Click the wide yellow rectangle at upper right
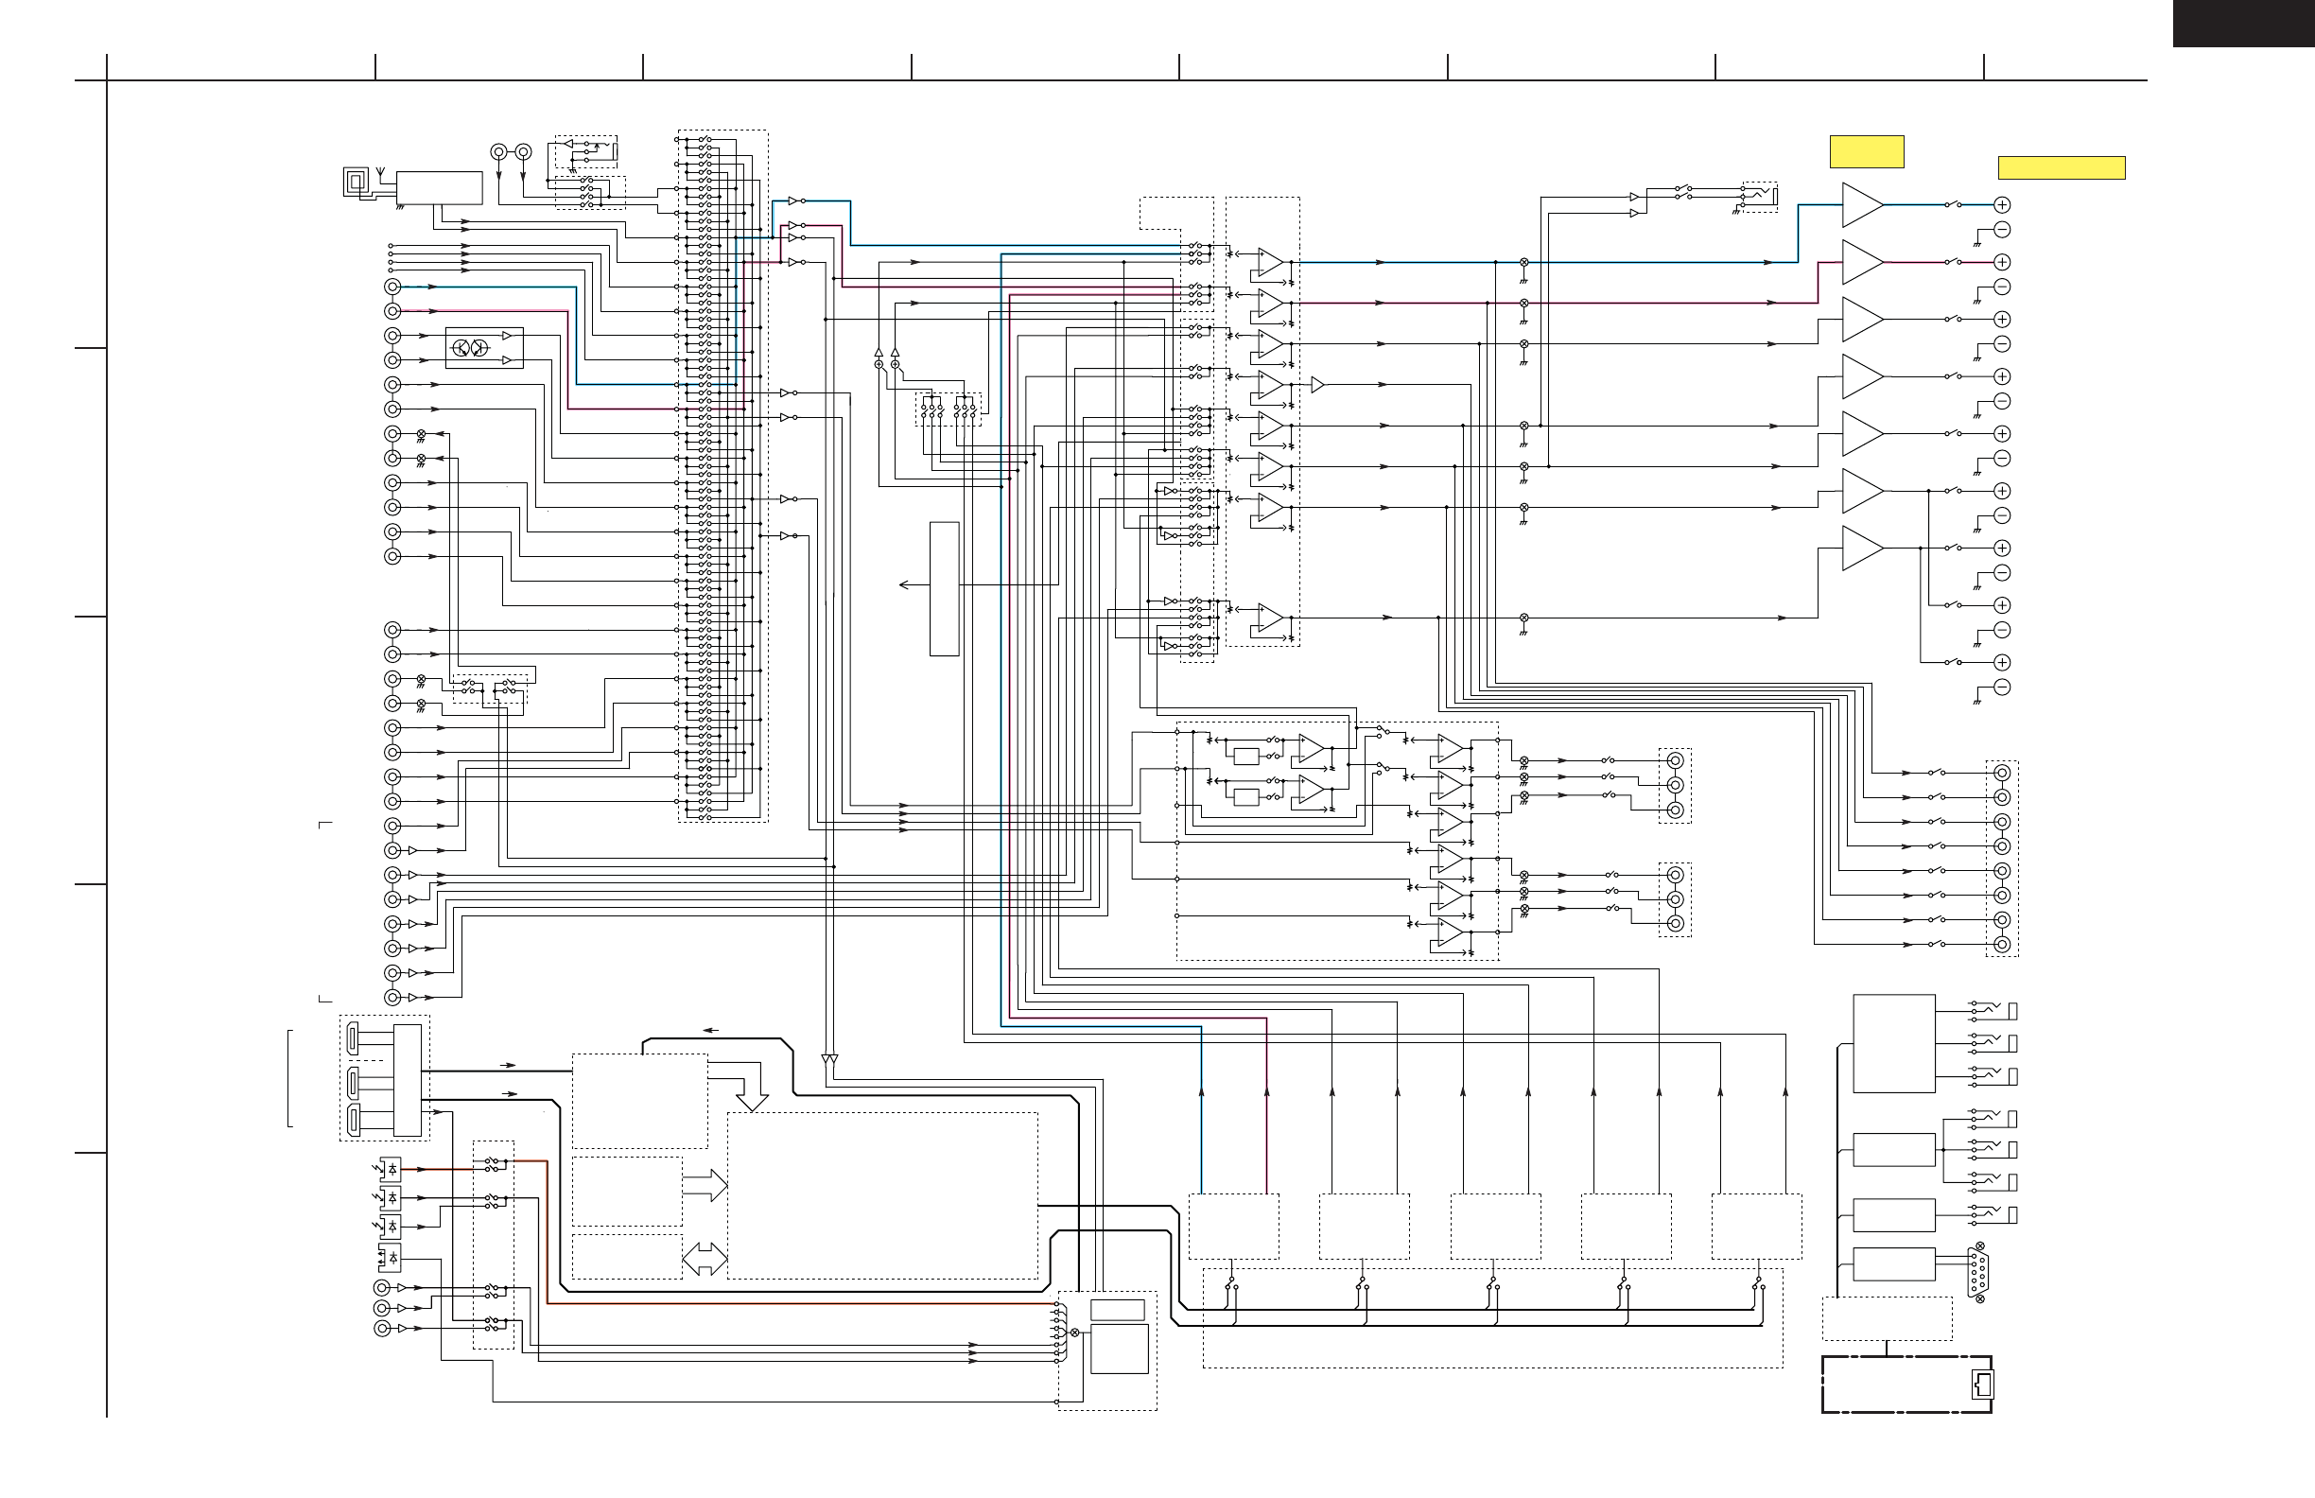 (2062, 167)
